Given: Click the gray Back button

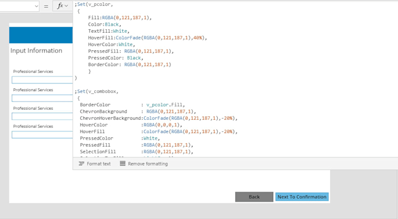Looking at the screenshot, I should 254,197.
